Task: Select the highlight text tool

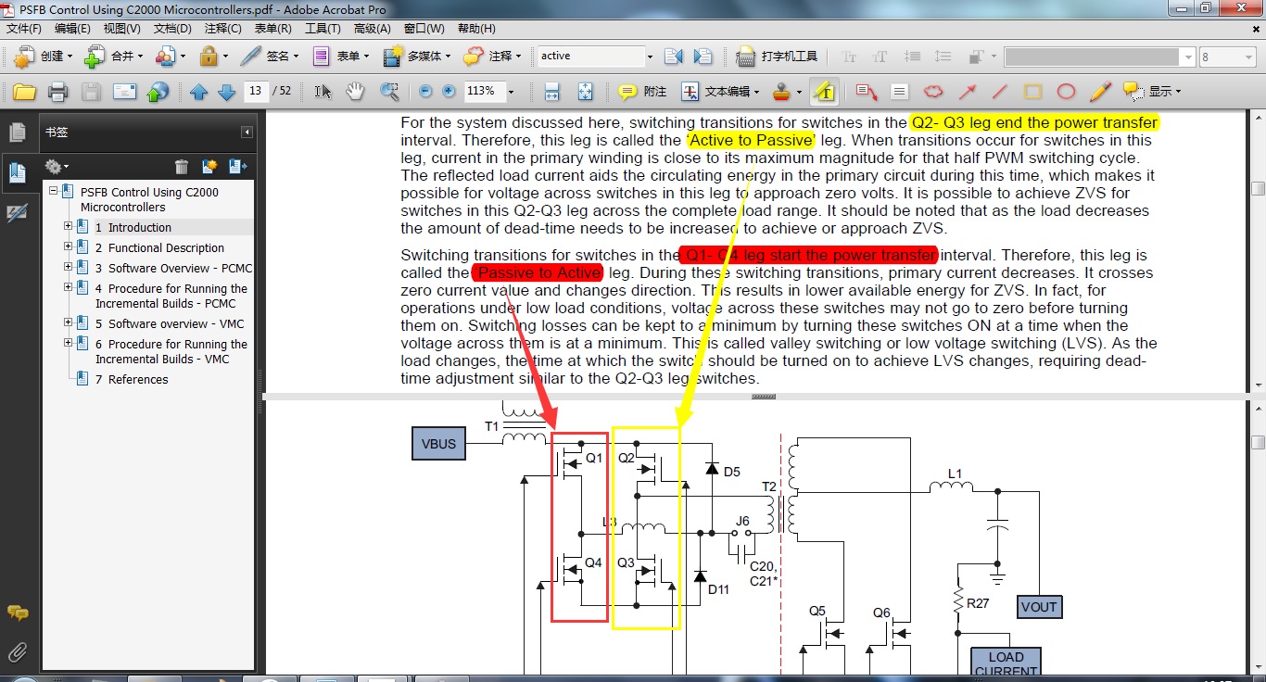Action: point(824,92)
